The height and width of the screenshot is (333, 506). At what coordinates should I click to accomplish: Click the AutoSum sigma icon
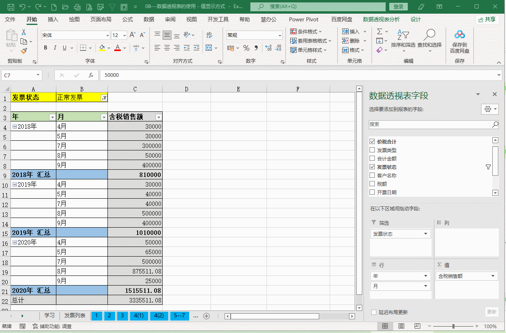coord(380,31)
